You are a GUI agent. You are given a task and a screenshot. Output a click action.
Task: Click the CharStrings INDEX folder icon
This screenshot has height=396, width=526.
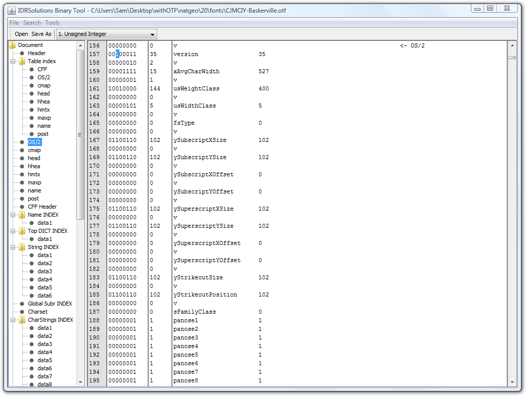tap(22, 320)
